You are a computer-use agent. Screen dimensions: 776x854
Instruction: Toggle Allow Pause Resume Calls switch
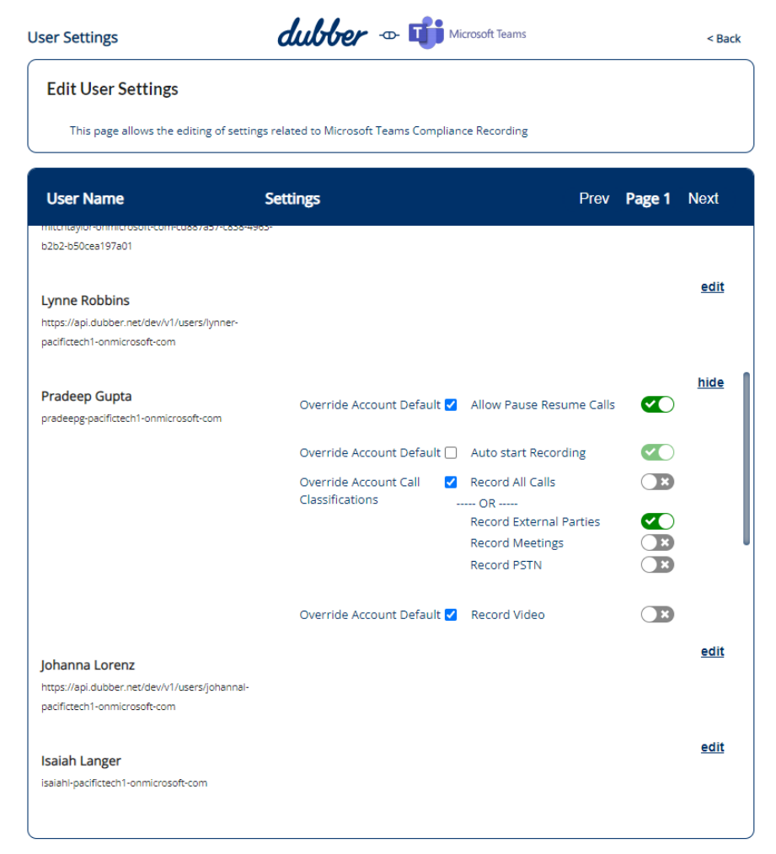tap(657, 404)
